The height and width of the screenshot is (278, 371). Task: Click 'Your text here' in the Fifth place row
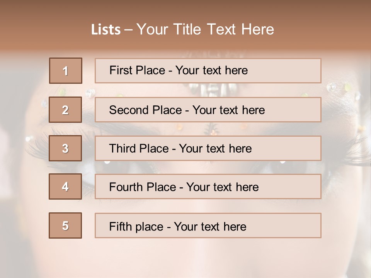(x=210, y=226)
